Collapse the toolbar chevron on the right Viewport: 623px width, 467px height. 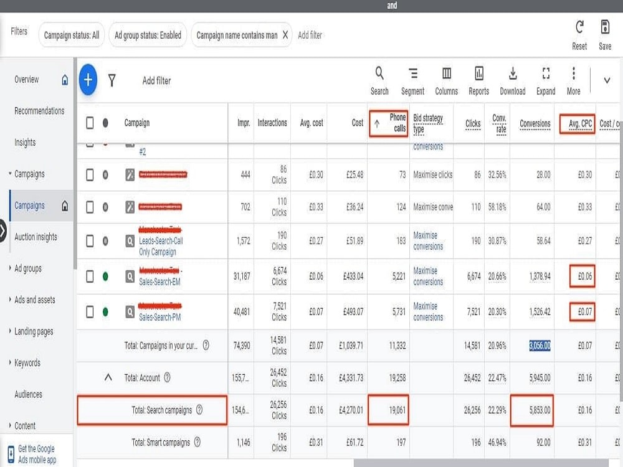pos(607,80)
